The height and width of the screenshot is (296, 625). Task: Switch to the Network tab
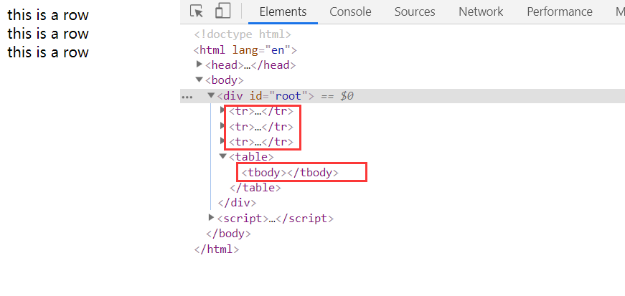coord(481,12)
